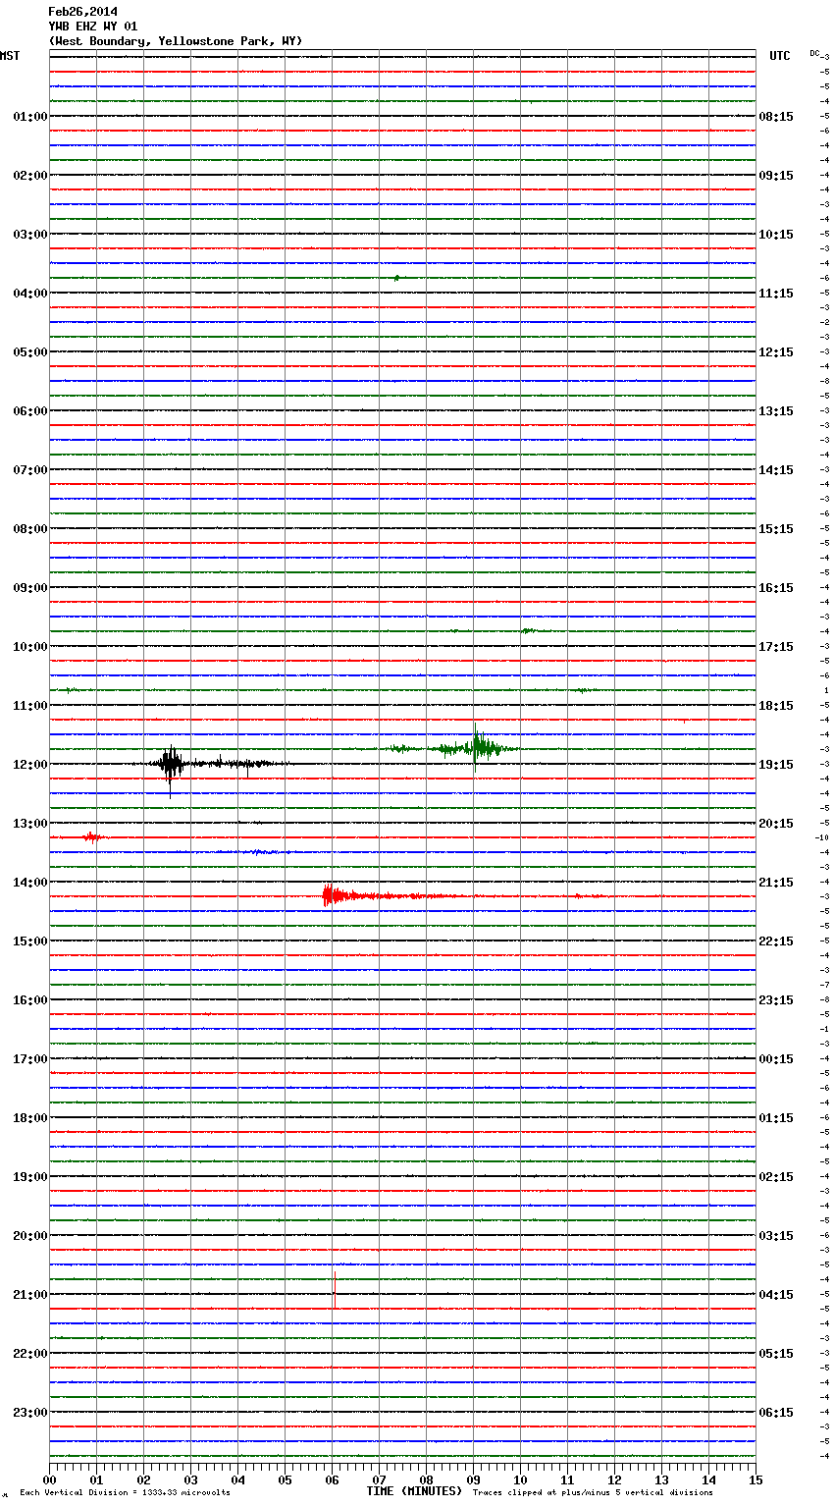Click the 00:15 UTC time label
Image resolution: width=834 pixels, height=1506 pixels.
tap(776, 1059)
